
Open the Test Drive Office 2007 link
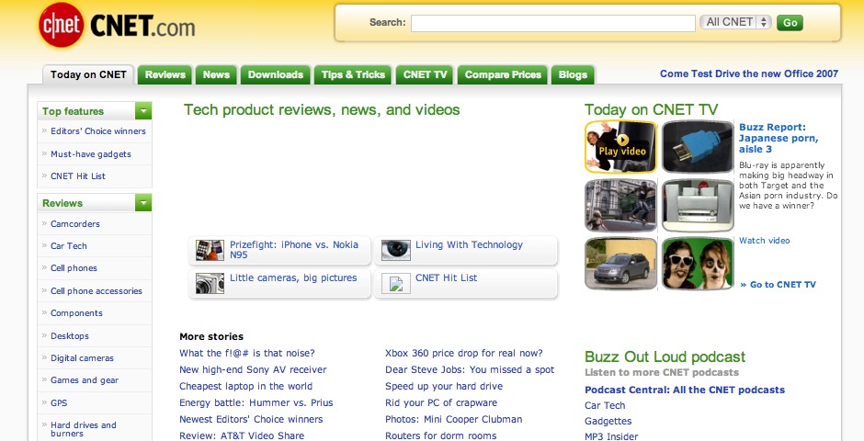click(749, 73)
